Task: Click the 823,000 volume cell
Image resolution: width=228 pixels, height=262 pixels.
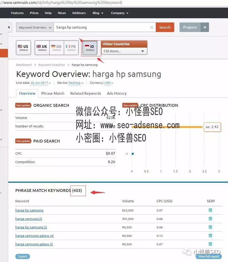Action: coord(128,210)
